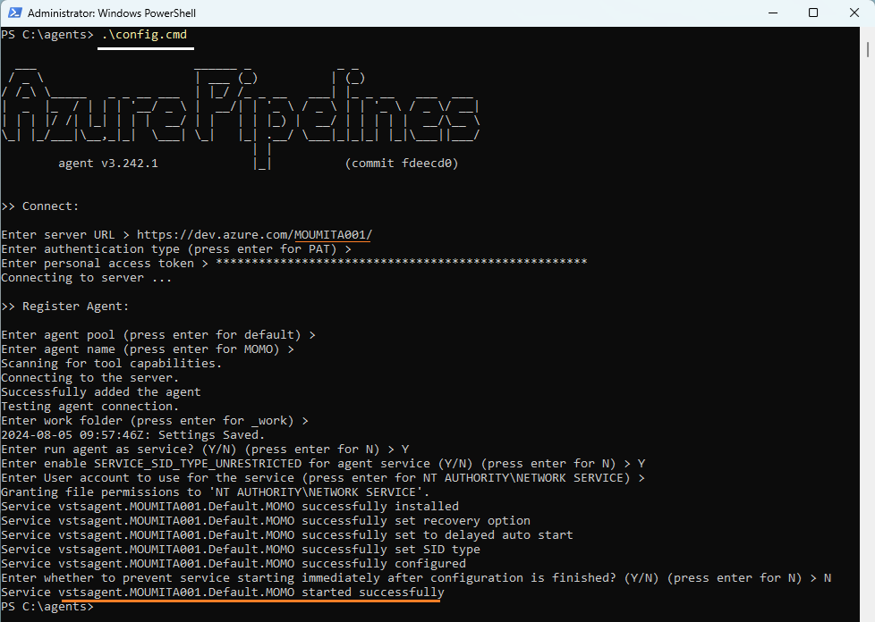
Task: Click 'Enter User account to use' line
Action: point(323,477)
